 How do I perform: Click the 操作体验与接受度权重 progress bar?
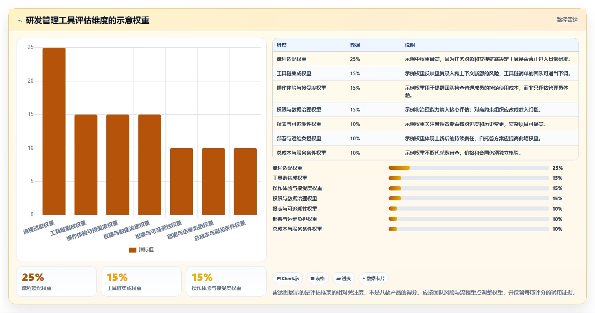(469, 188)
